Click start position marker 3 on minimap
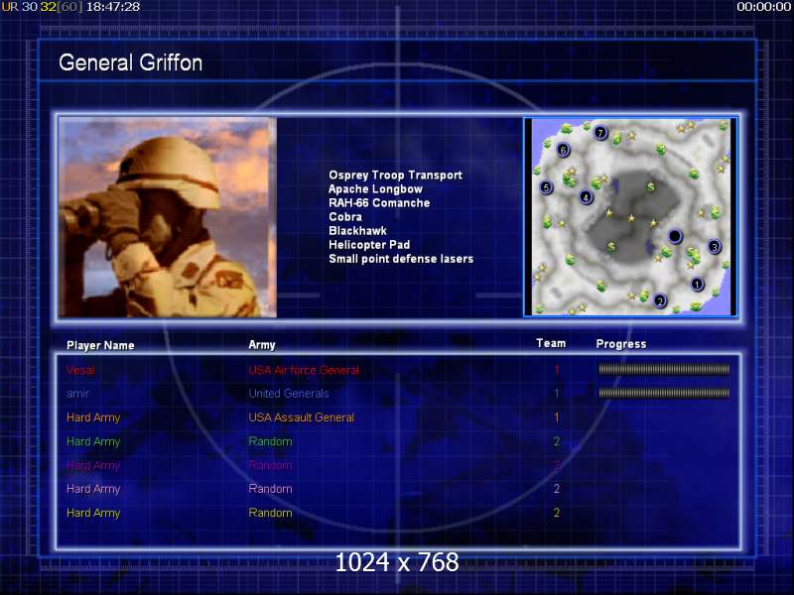 click(x=714, y=247)
